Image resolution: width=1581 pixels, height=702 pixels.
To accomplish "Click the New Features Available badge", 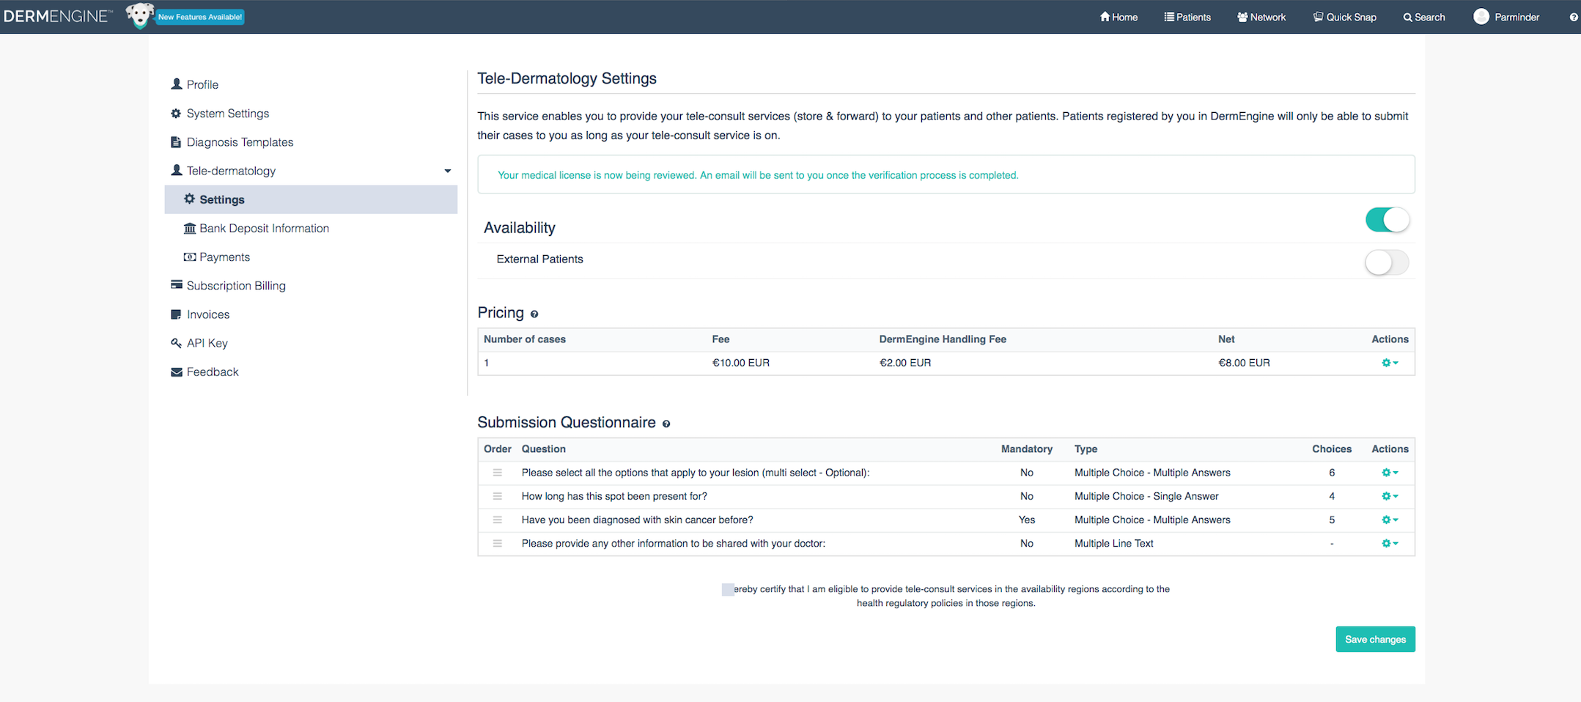I will point(200,17).
